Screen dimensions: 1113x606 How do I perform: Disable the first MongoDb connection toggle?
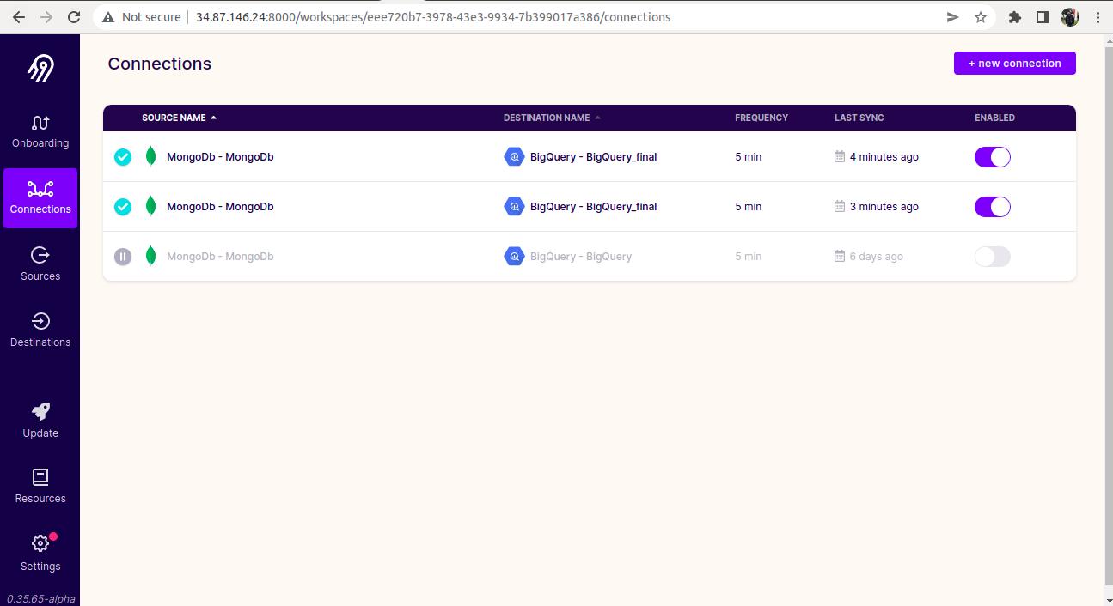point(992,157)
